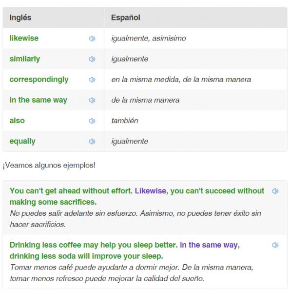Screen dimensions: 291x293
Task: Click the purple Likewise in the example sentence
Action: (x=151, y=191)
